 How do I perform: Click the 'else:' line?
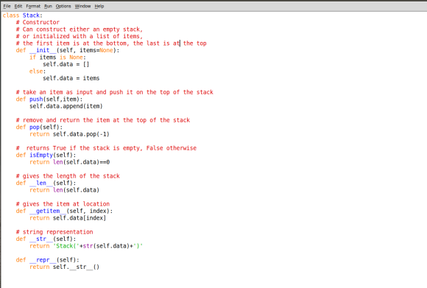(38, 71)
